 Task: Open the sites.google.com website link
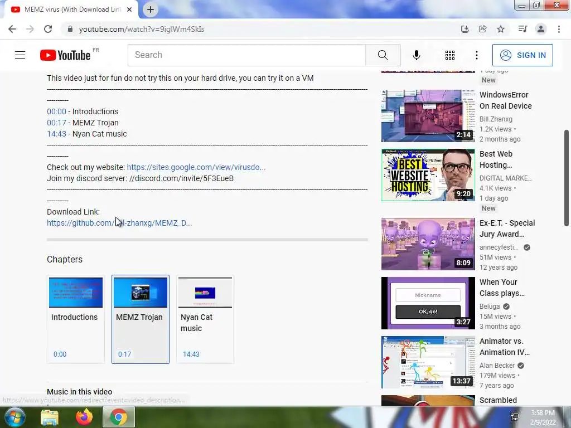(196, 167)
